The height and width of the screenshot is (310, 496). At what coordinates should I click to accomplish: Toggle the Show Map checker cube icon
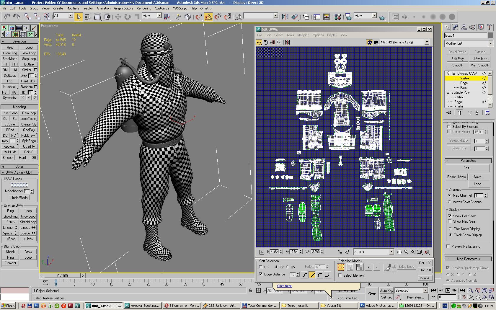tap(369, 43)
